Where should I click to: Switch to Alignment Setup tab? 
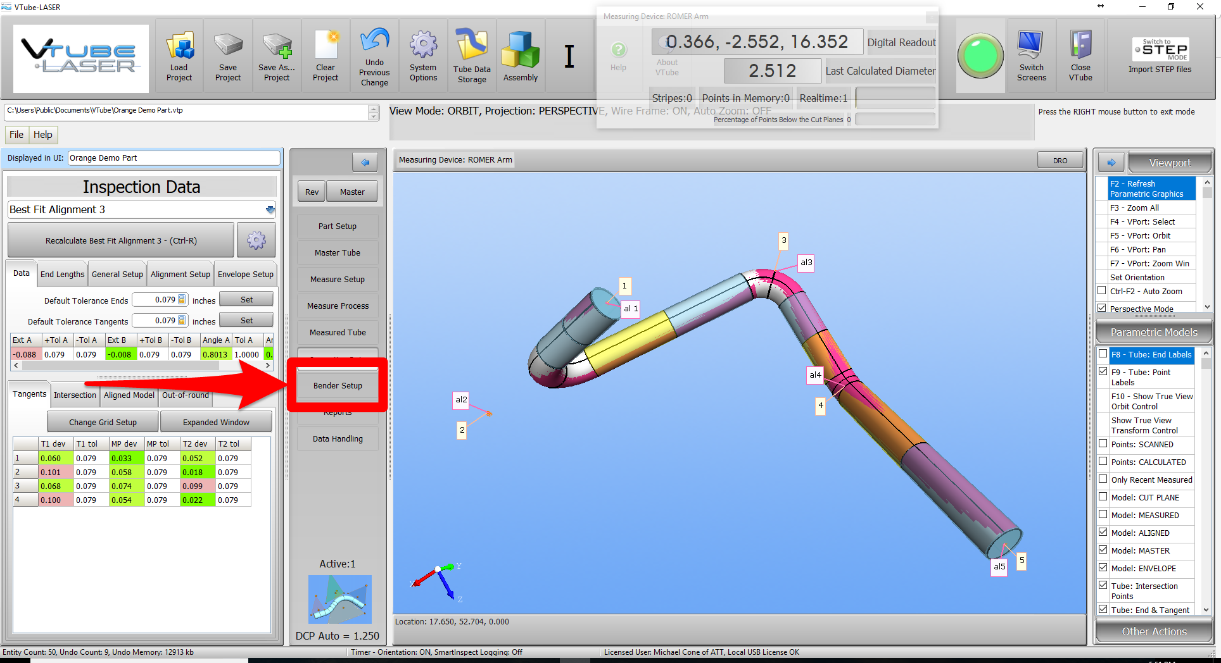tap(180, 274)
